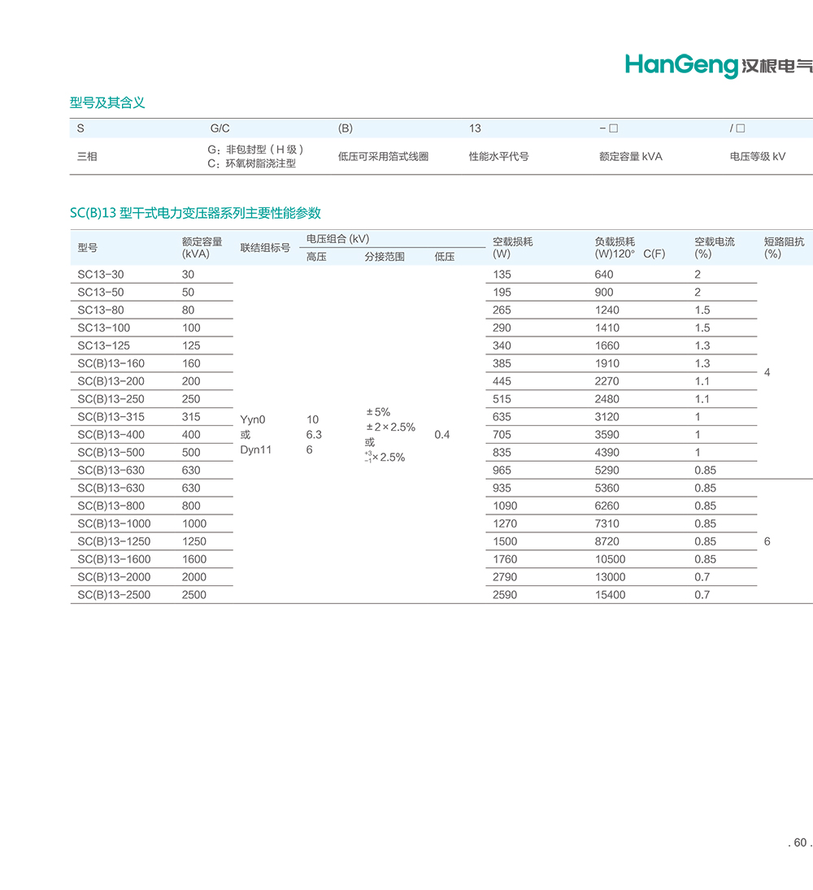Select the 电压等级 kV label
The image size is (813, 890).
[x=757, y=156]
